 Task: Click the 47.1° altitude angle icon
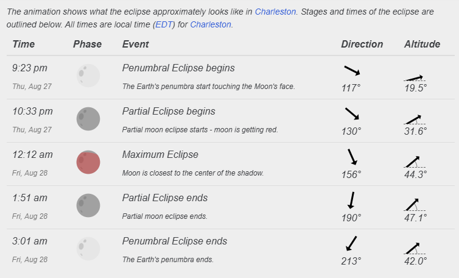415,205
